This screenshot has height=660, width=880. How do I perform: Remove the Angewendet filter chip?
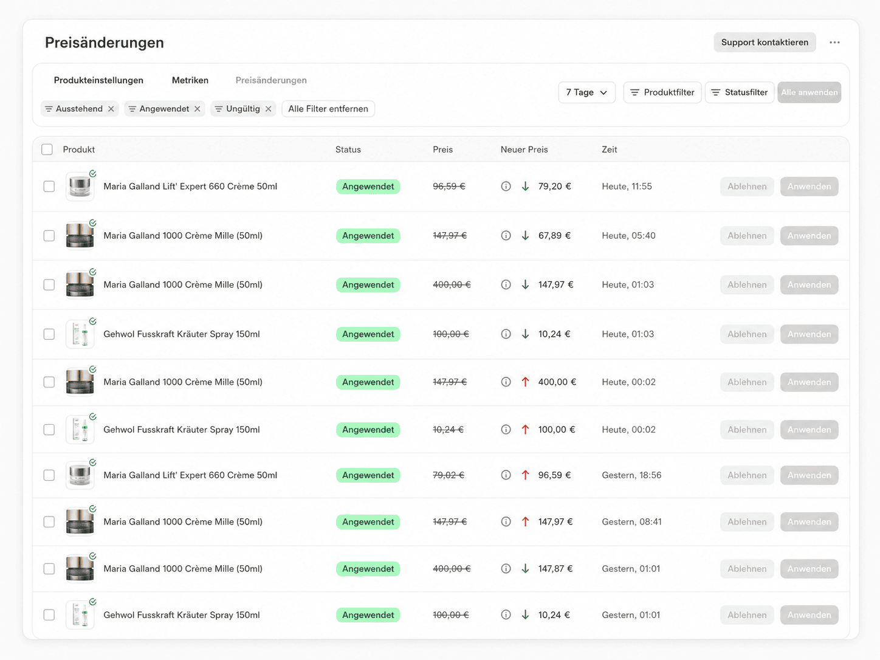[x=198, y=109]
